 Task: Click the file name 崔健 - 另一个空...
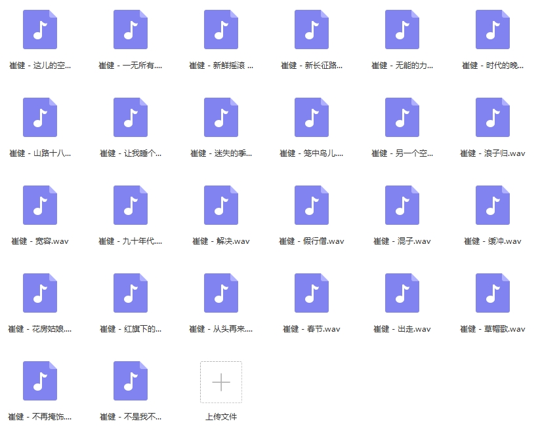[402, 153]
